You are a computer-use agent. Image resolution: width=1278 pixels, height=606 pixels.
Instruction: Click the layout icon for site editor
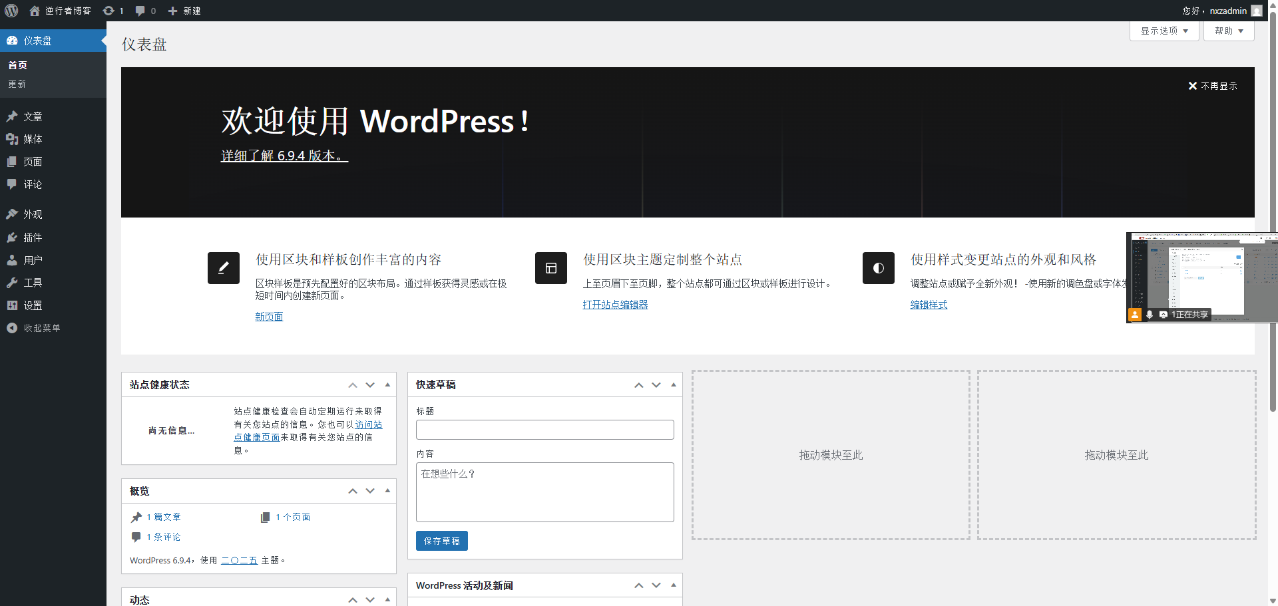(551, 268)
